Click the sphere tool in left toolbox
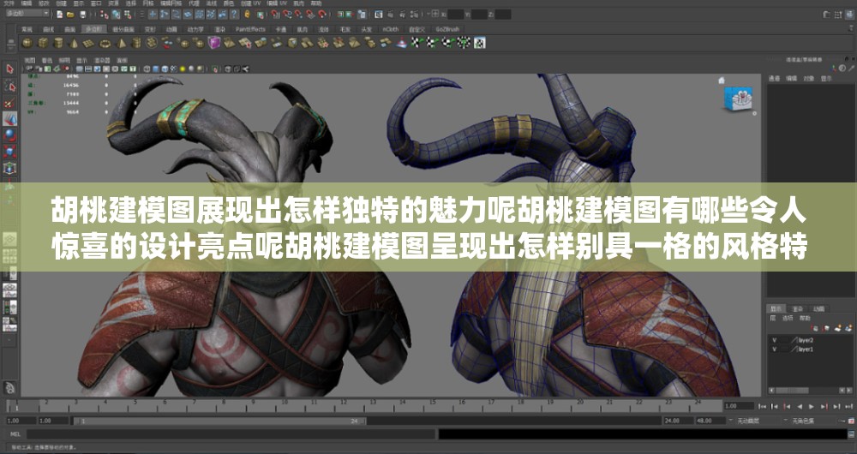857x454 pixels. pyautogui.click(x=9, y=134)
